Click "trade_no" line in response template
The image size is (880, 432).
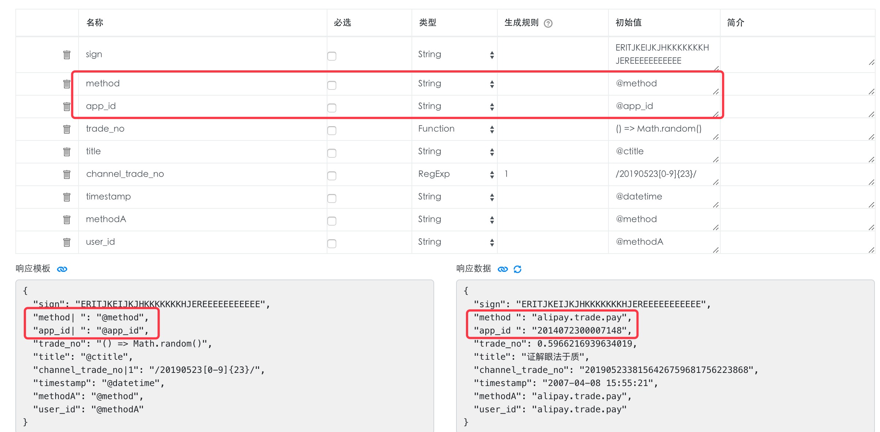(122, 344)
